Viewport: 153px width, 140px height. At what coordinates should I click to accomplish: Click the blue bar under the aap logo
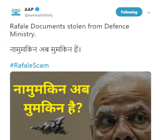(16, 15)
